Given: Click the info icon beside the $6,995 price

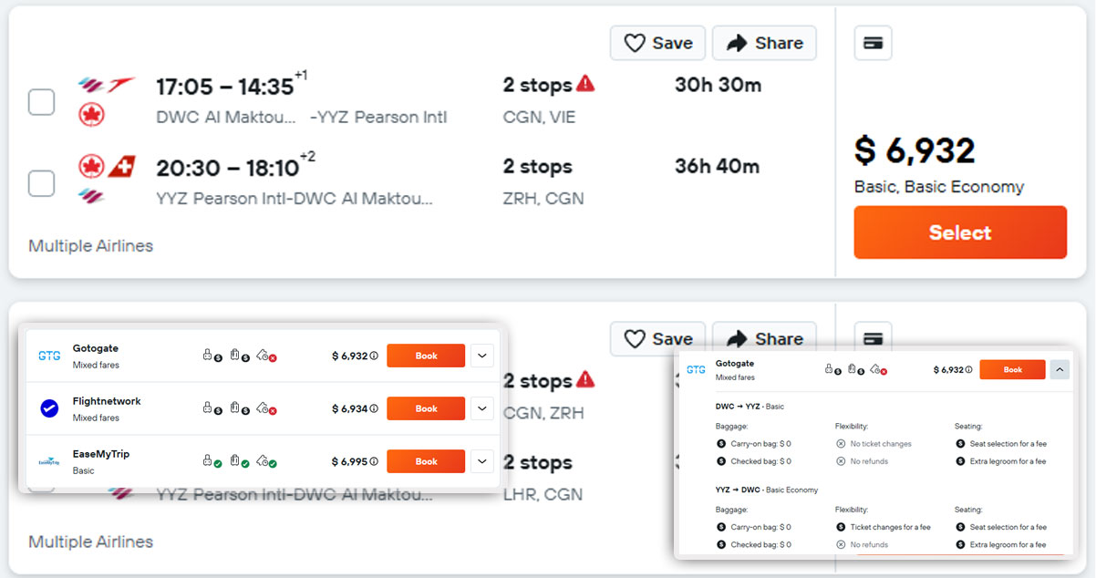Looking at the screenshot, I should click(x=374, y=462).
